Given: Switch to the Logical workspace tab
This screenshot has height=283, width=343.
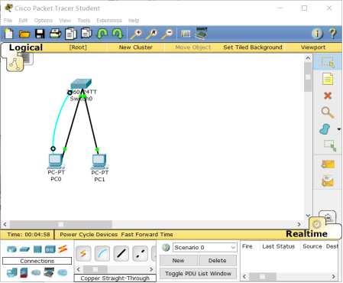Looking at the screenshot, I should pos(25,47).
